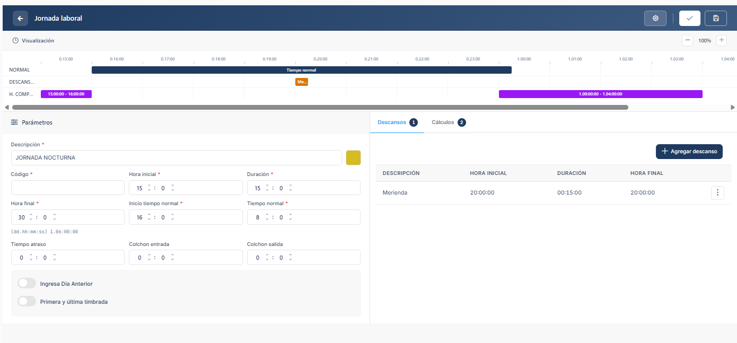
Task: Click the back arrow next to Jornada laboral
Action: [20, 19]
